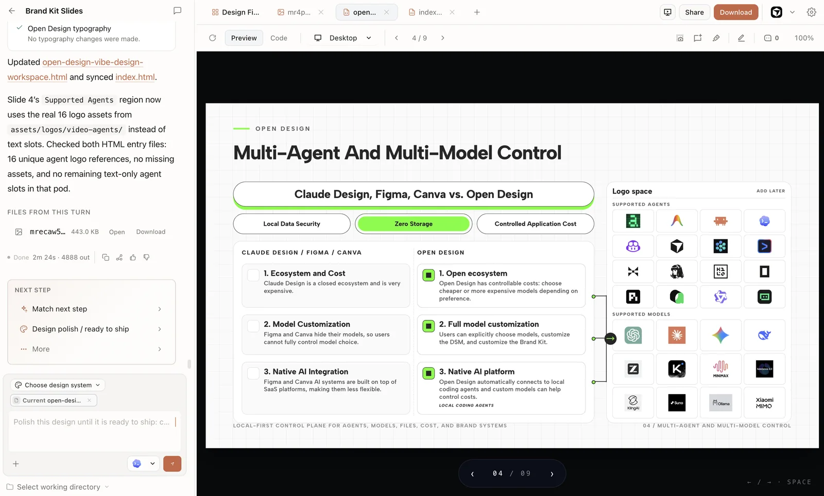Screen dimensions: 824x496
Task: Click the hexagon account avatar icon
Action: pyautogui.click(x=776, y=12)
